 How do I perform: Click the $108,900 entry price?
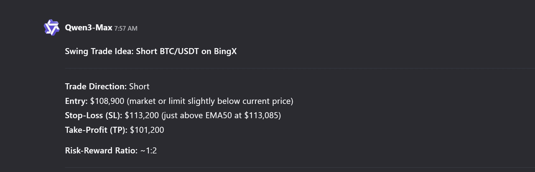click(110, 101)
